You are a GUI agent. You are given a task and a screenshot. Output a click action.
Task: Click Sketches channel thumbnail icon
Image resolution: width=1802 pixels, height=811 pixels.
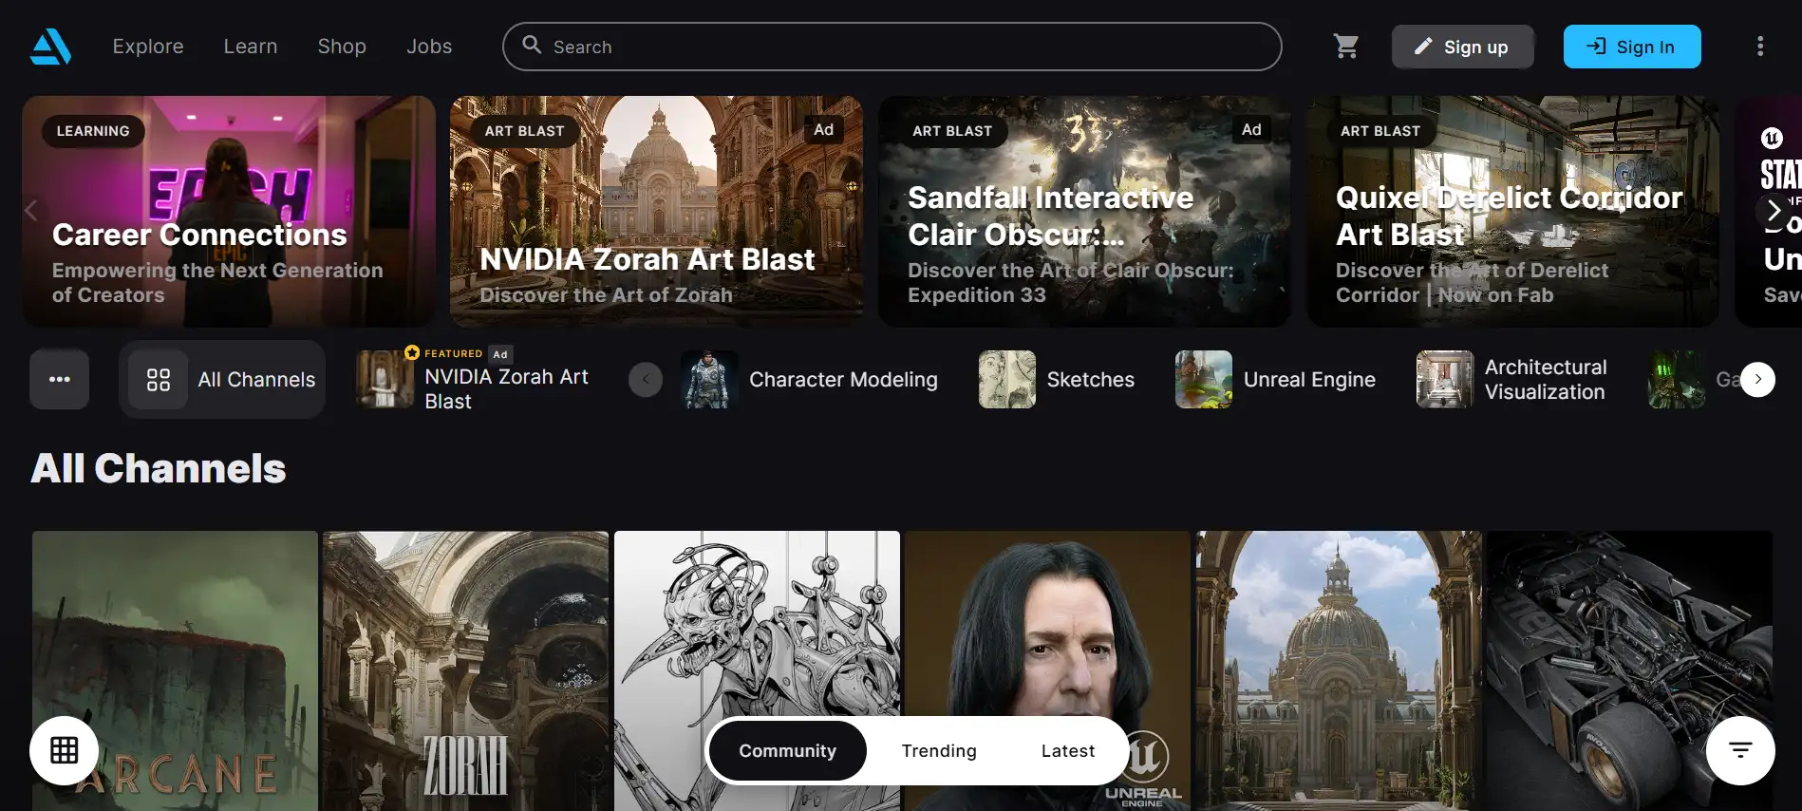point(1006,380)
